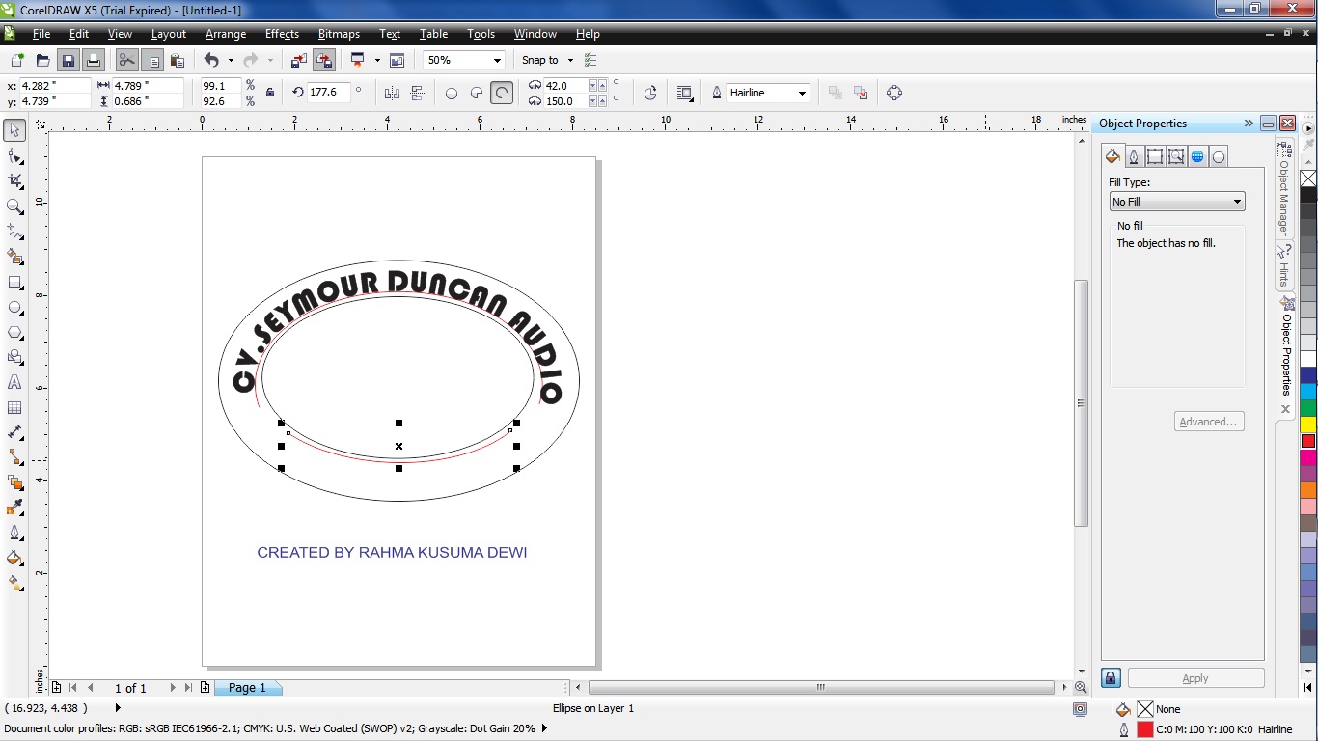Screen dimensions: 1318x741
Task: Open the Arrange menu
Action: pyautogui.click(x=226, y=34)
